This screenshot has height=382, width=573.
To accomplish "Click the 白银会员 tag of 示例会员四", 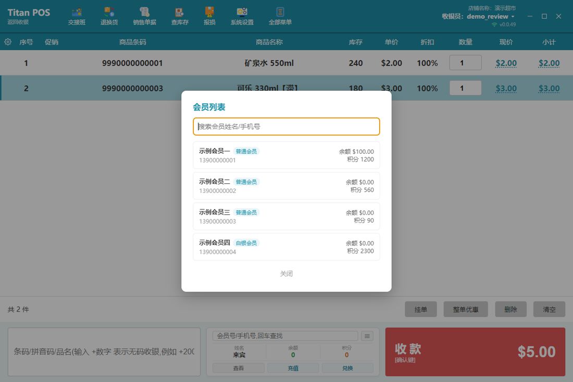I will click(x=246, y=243).
